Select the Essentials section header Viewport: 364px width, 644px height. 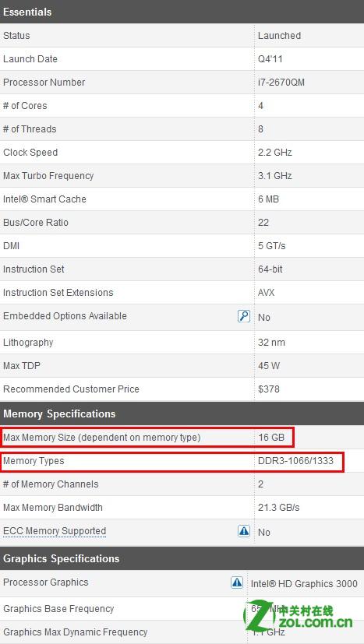(x=27, y=12)
